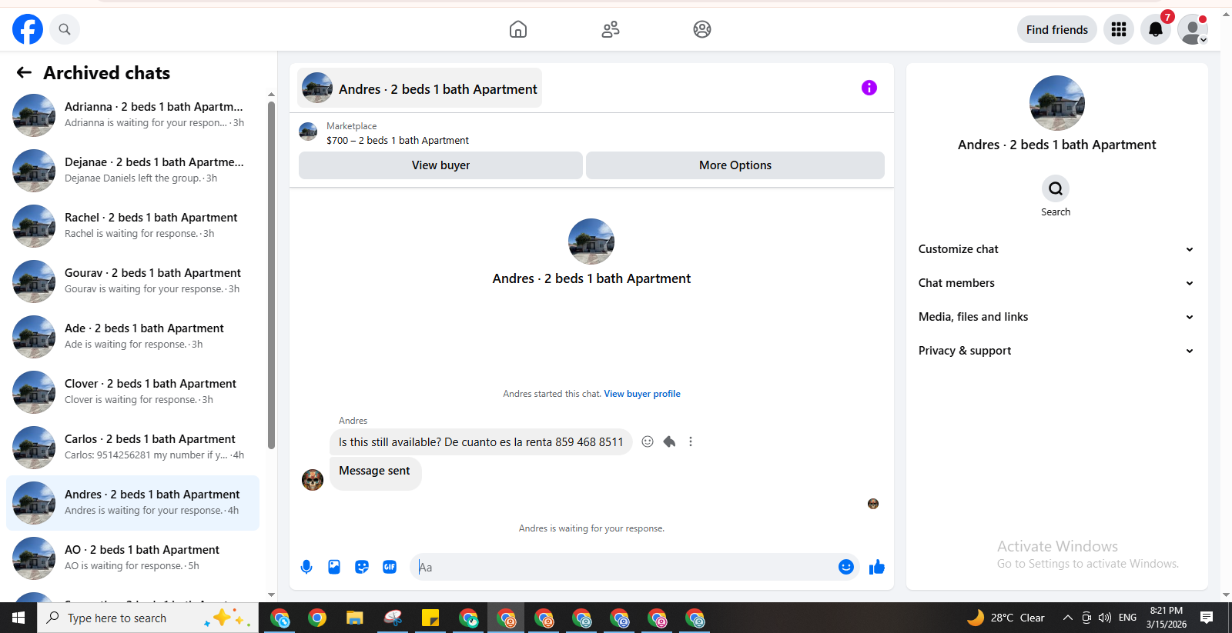
Task: Show hidden system tray icons chevron
Action: click(1067, 618)
